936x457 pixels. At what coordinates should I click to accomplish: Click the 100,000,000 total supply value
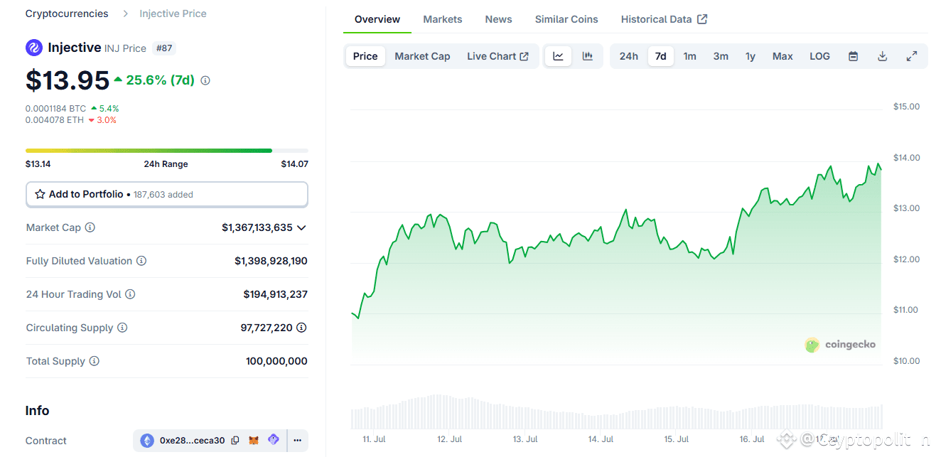pyautogui.click(x=276, y=361)
